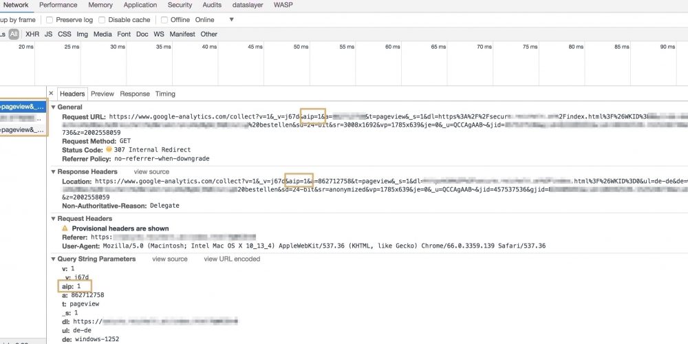688x344 pixels.
Task: Click view URL encoded link
Action: pos(232,259)
